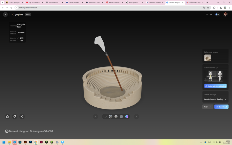Open Photoshop from the taskbar
Screen dimensions: 232x145
31,142
